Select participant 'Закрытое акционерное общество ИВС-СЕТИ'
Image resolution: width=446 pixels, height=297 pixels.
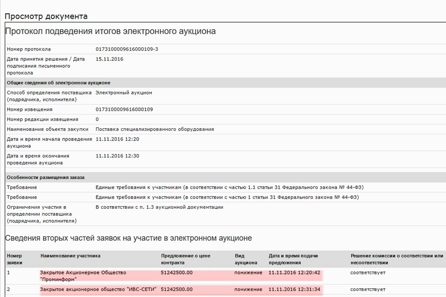[98, 289]
